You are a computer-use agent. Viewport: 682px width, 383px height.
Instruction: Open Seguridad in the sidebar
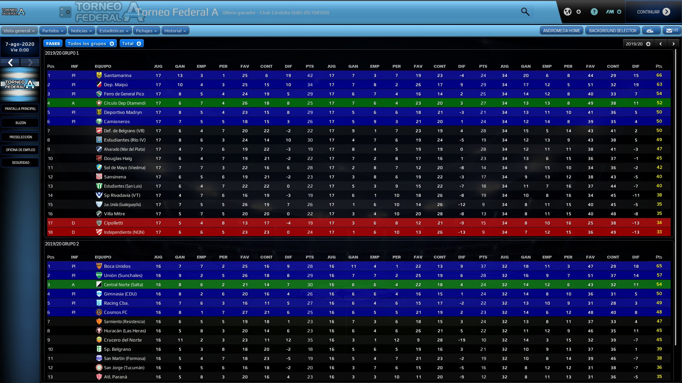(x=20, y=162)
